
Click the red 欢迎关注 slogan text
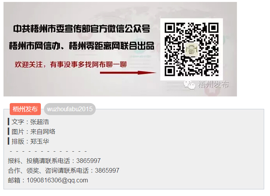[70, 65]
